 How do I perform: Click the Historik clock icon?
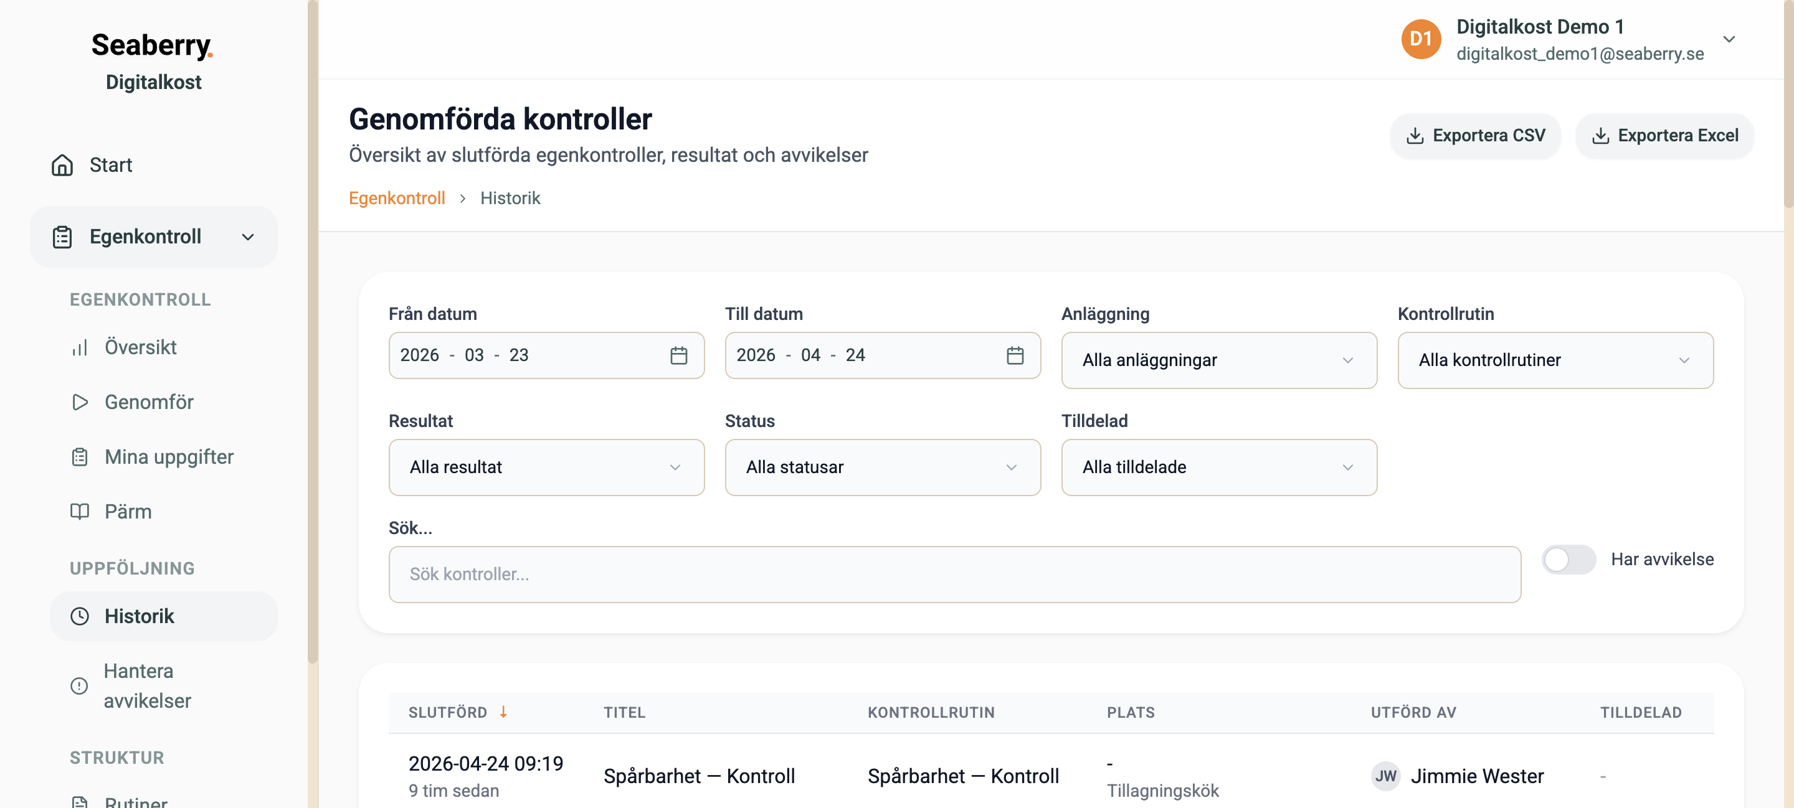pos(79,616)
